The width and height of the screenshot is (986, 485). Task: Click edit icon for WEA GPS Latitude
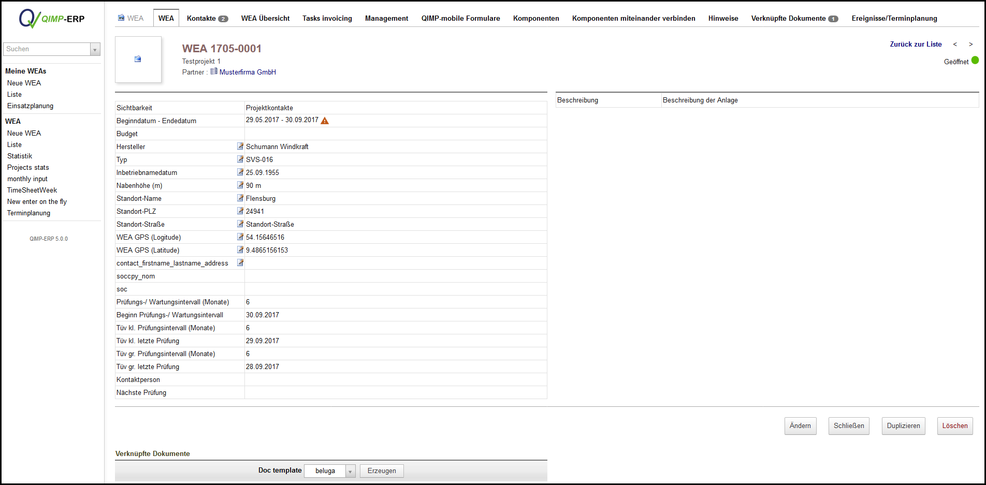[x=240, y=250]
